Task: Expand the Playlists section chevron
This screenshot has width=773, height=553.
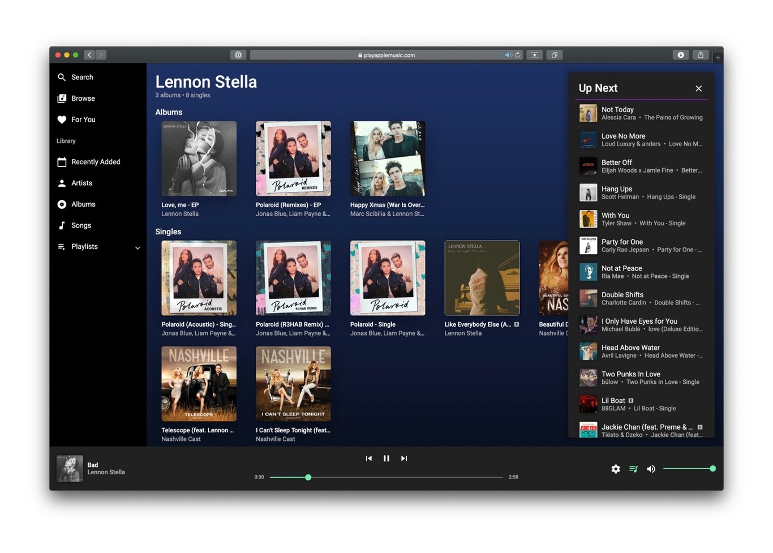Action: tap(137, 247)
